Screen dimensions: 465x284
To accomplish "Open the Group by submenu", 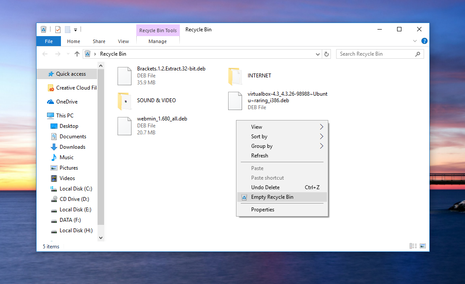I will tap(282, 146).
